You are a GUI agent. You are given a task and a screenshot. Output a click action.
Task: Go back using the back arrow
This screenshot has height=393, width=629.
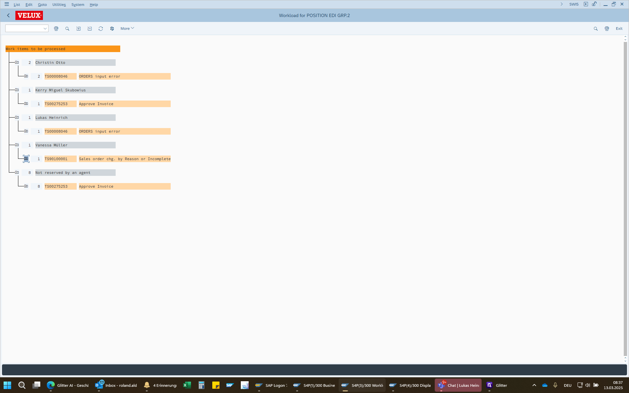[x=9, y=15]
